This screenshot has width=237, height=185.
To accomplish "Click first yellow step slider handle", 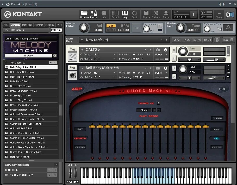I will [92, 126].
